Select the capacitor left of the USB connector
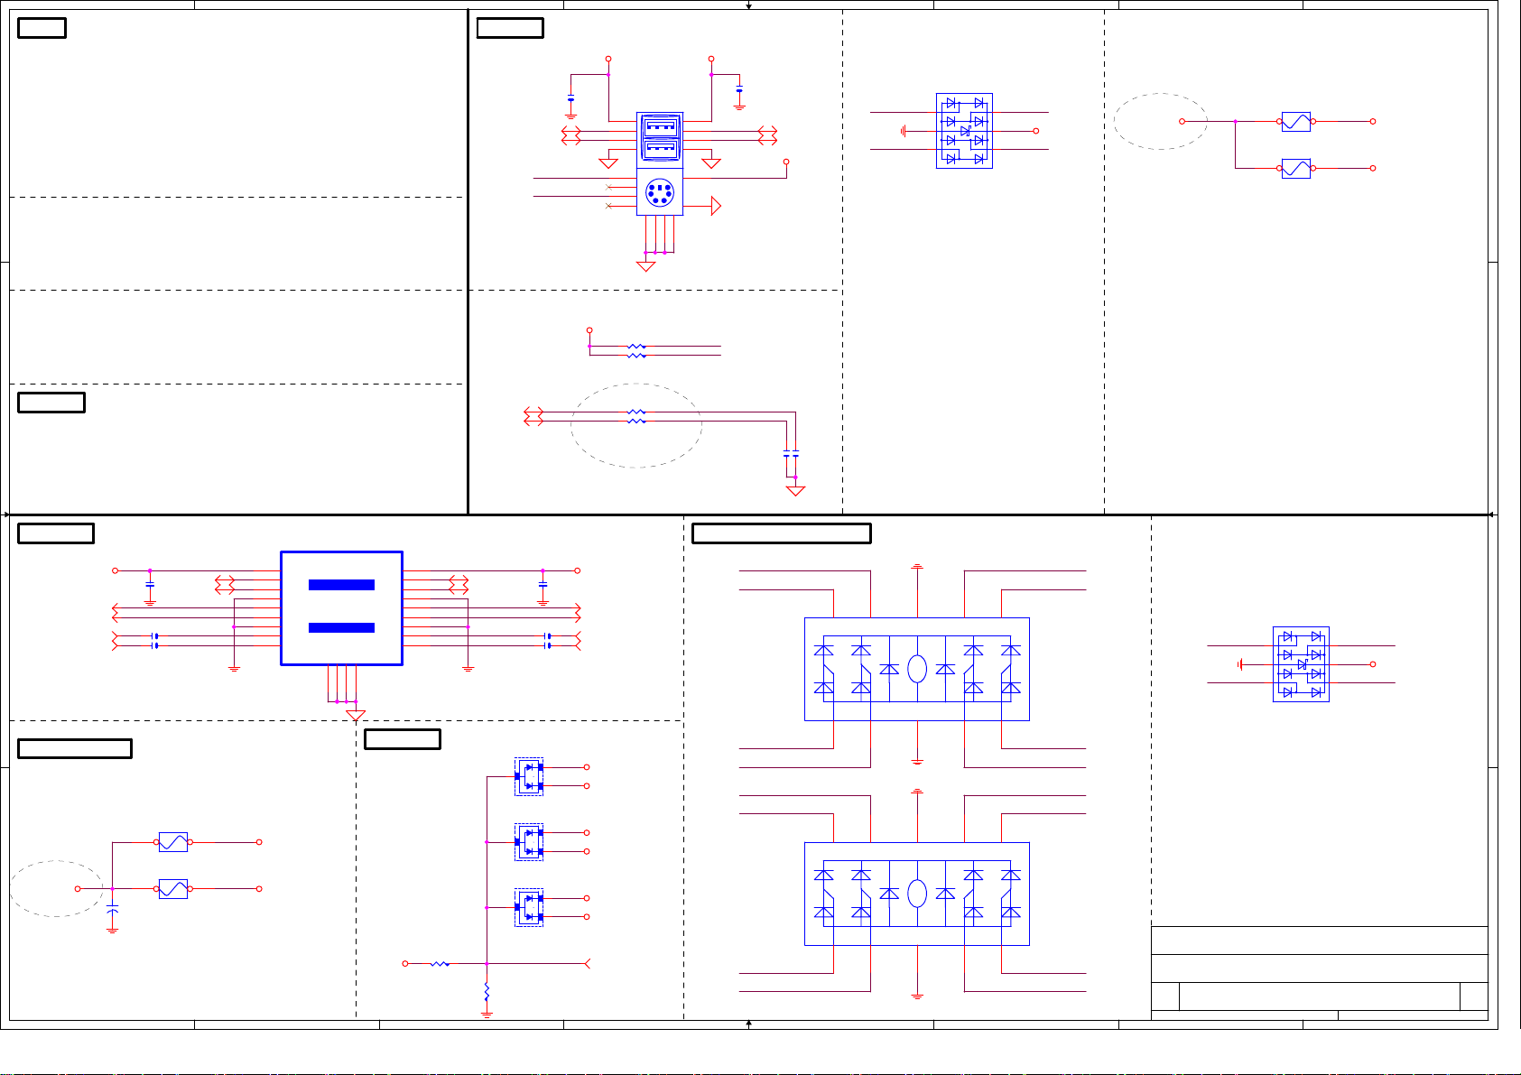The width and height of the screenshot is (1521, 1075). point(570,98)
